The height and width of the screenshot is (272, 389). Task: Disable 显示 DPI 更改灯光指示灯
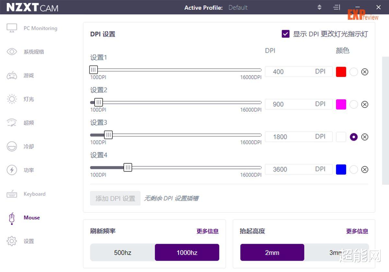[x=285, y=34]
